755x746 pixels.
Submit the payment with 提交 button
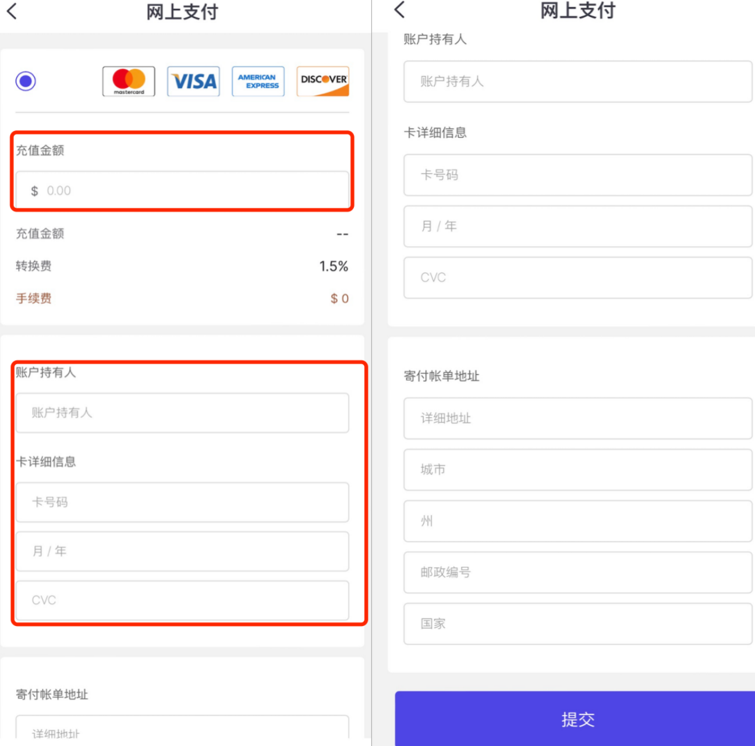(x=575, y=719)
